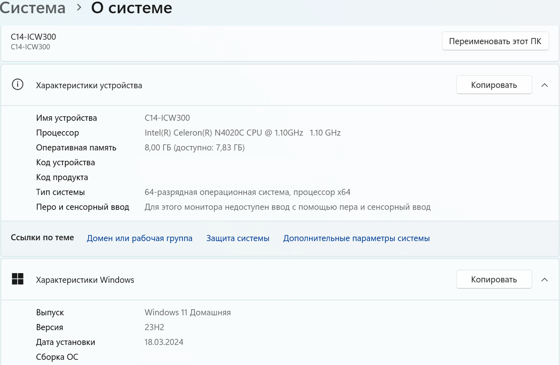Click the Ссылки по теме label
Screen dimensions: 560x365
pyautogui.click(x=42, y=238)
